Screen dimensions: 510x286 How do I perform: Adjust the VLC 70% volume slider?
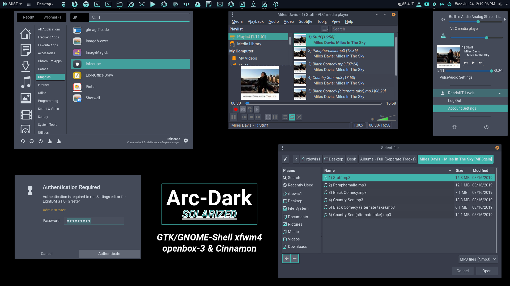coord(387,118)
